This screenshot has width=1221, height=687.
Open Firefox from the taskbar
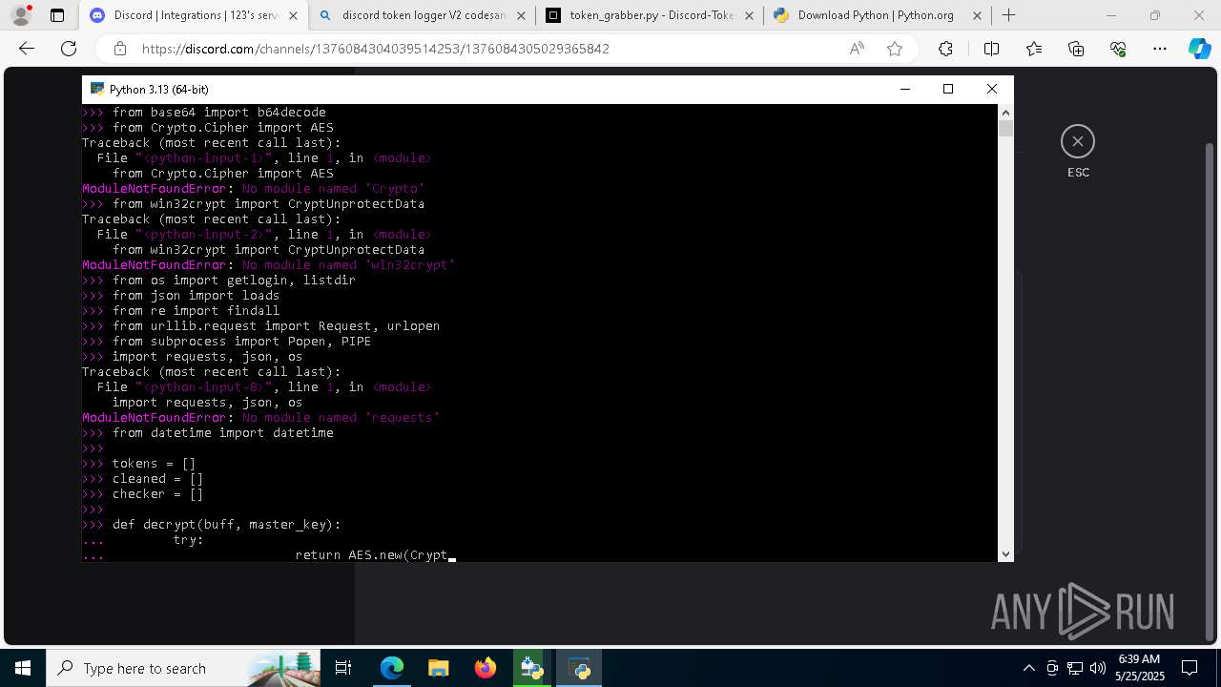(x=486, y=668)
